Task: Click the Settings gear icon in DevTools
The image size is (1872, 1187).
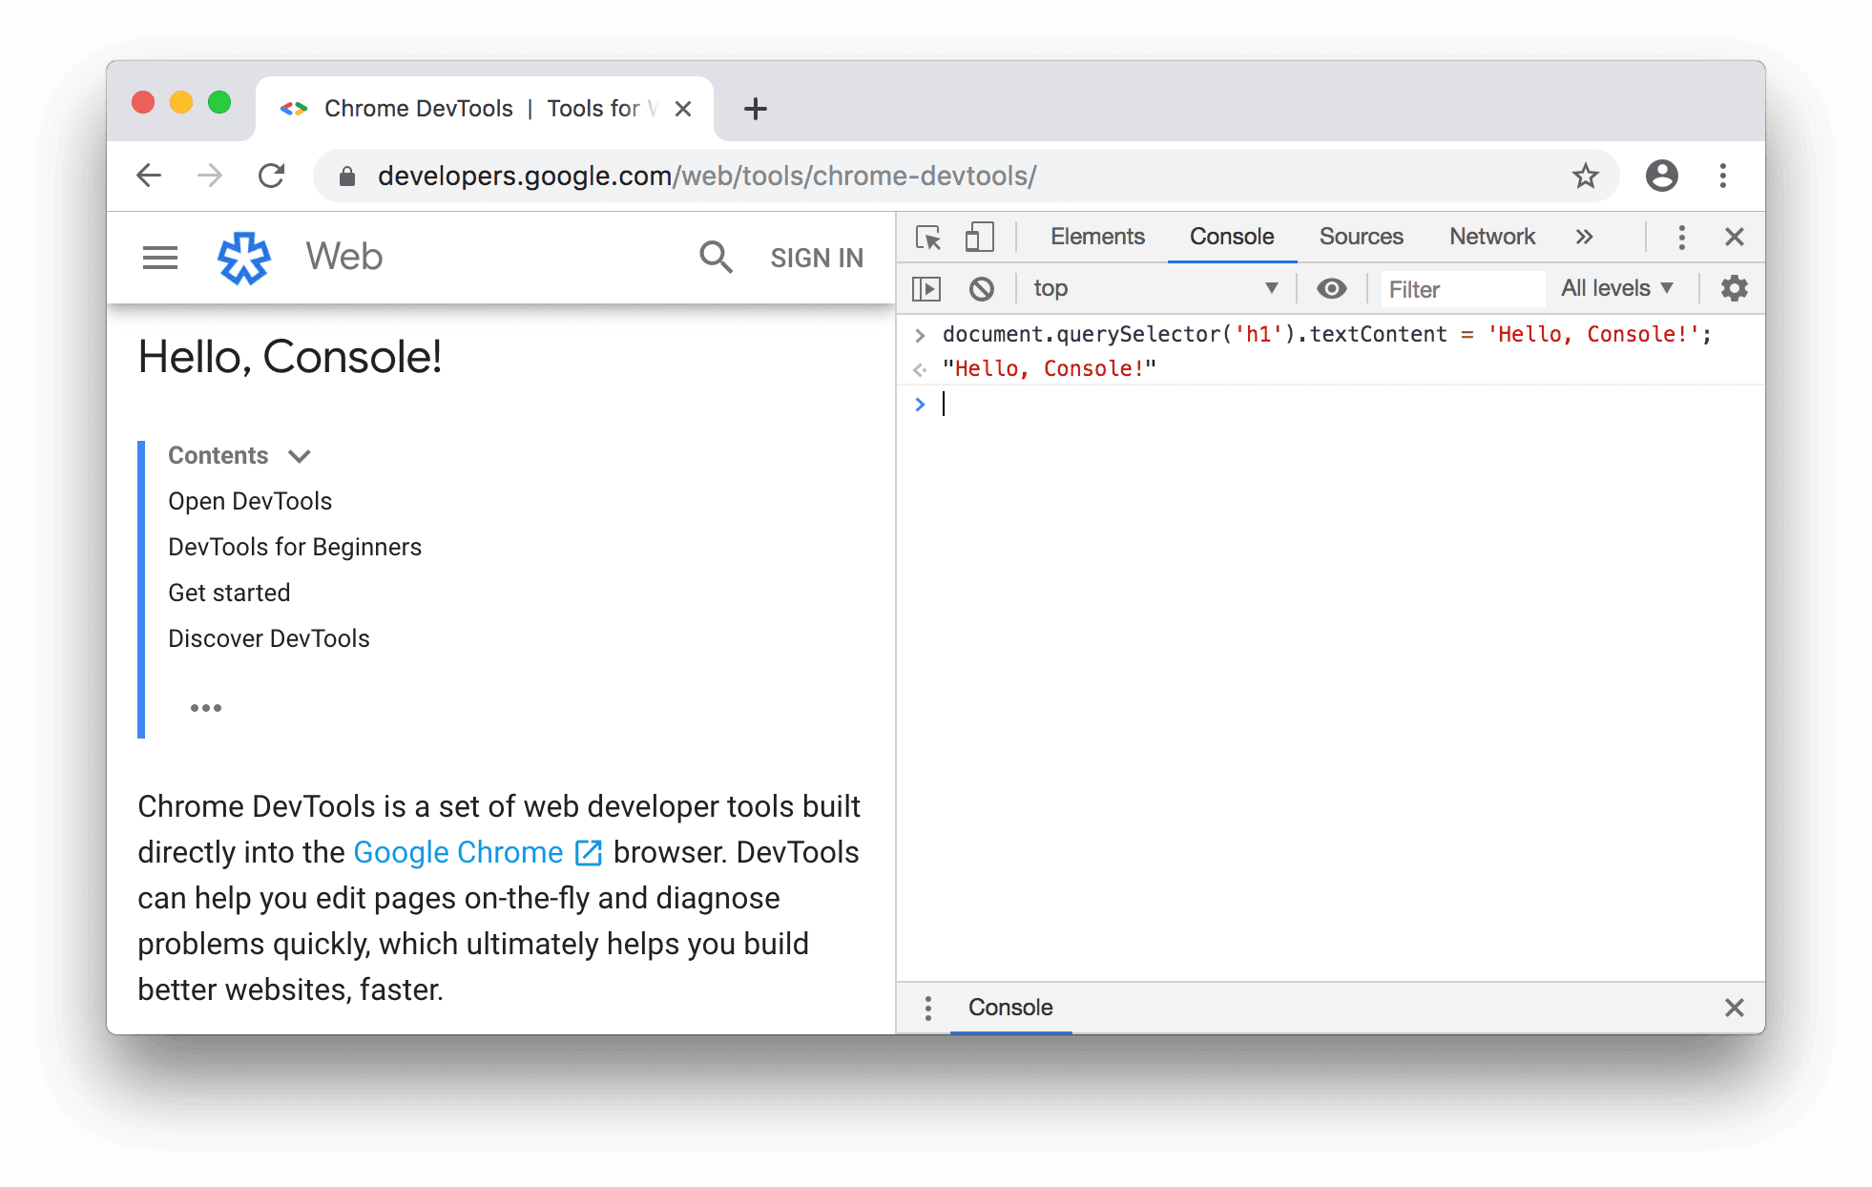Action: (x=1733, y=288)
